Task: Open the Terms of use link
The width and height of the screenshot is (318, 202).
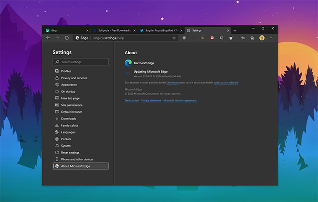Action: coord(132,101)
